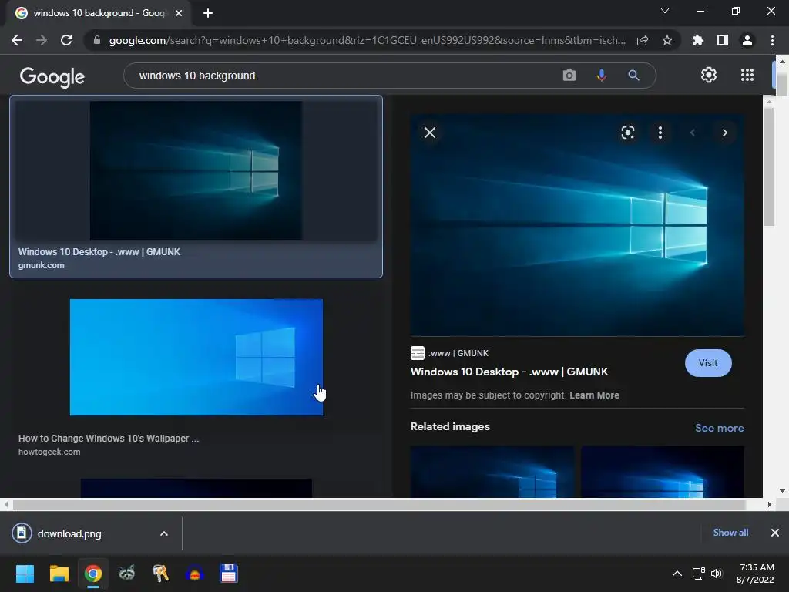The width and height of the screenshot is (789, 592).
Task: Click into the Google search box
Action: pos(342,76)
